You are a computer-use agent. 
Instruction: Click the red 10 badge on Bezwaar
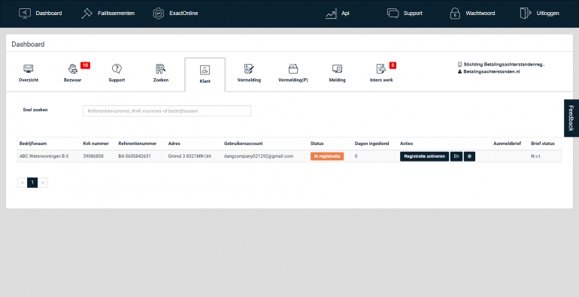click(85, 65)
